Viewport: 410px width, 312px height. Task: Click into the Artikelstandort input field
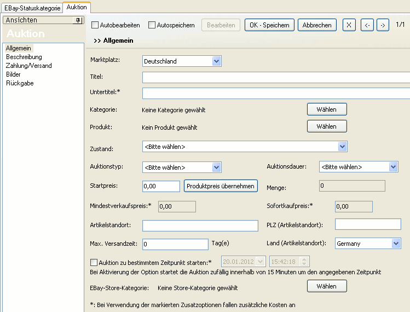200,226
